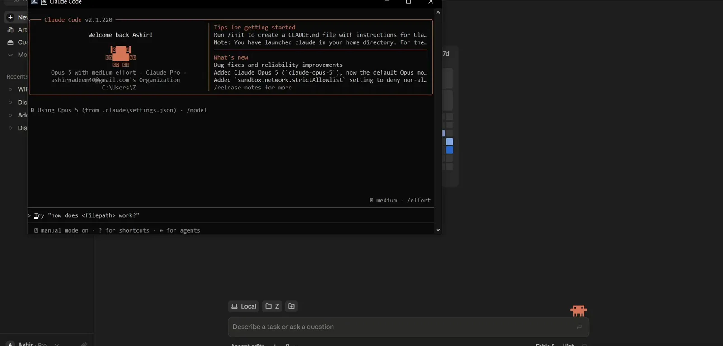The height and width of the screenshot is (346, 723).
Task: Click the bright blue activity square
Action: [450, 150]
